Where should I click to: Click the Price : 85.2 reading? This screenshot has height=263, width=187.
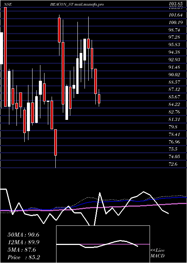tap(24, 257)
